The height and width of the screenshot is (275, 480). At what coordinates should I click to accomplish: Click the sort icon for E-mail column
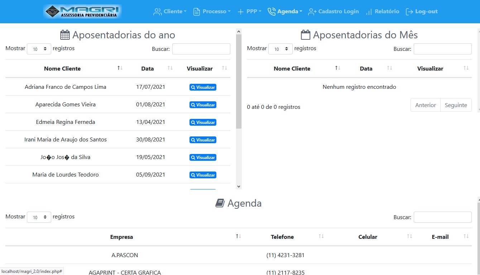coord(466,236)
